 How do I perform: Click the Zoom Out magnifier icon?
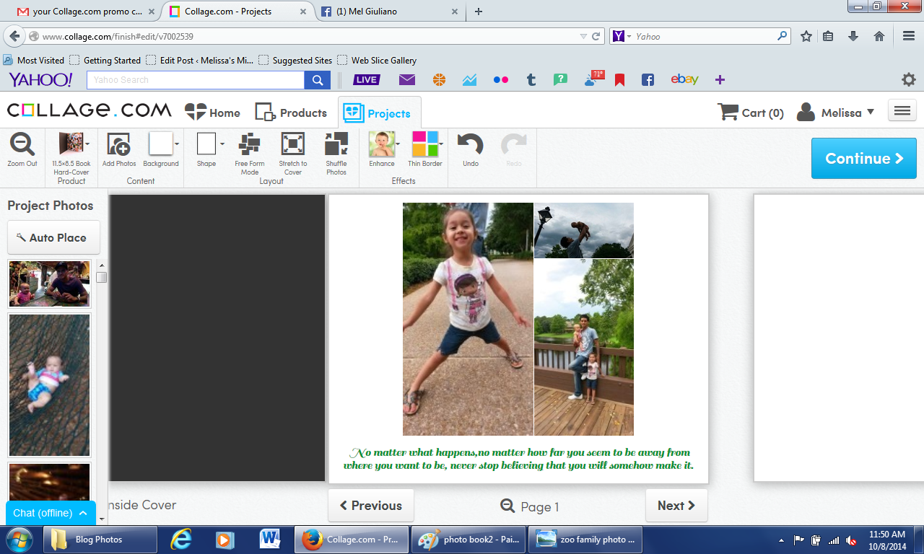click(22, 145)
